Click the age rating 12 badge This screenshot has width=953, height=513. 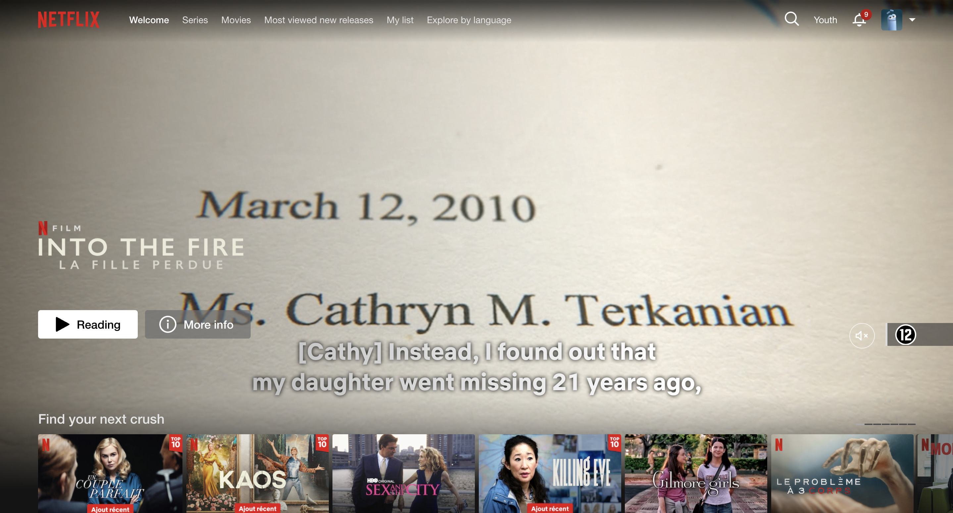[x=905, y=335]
